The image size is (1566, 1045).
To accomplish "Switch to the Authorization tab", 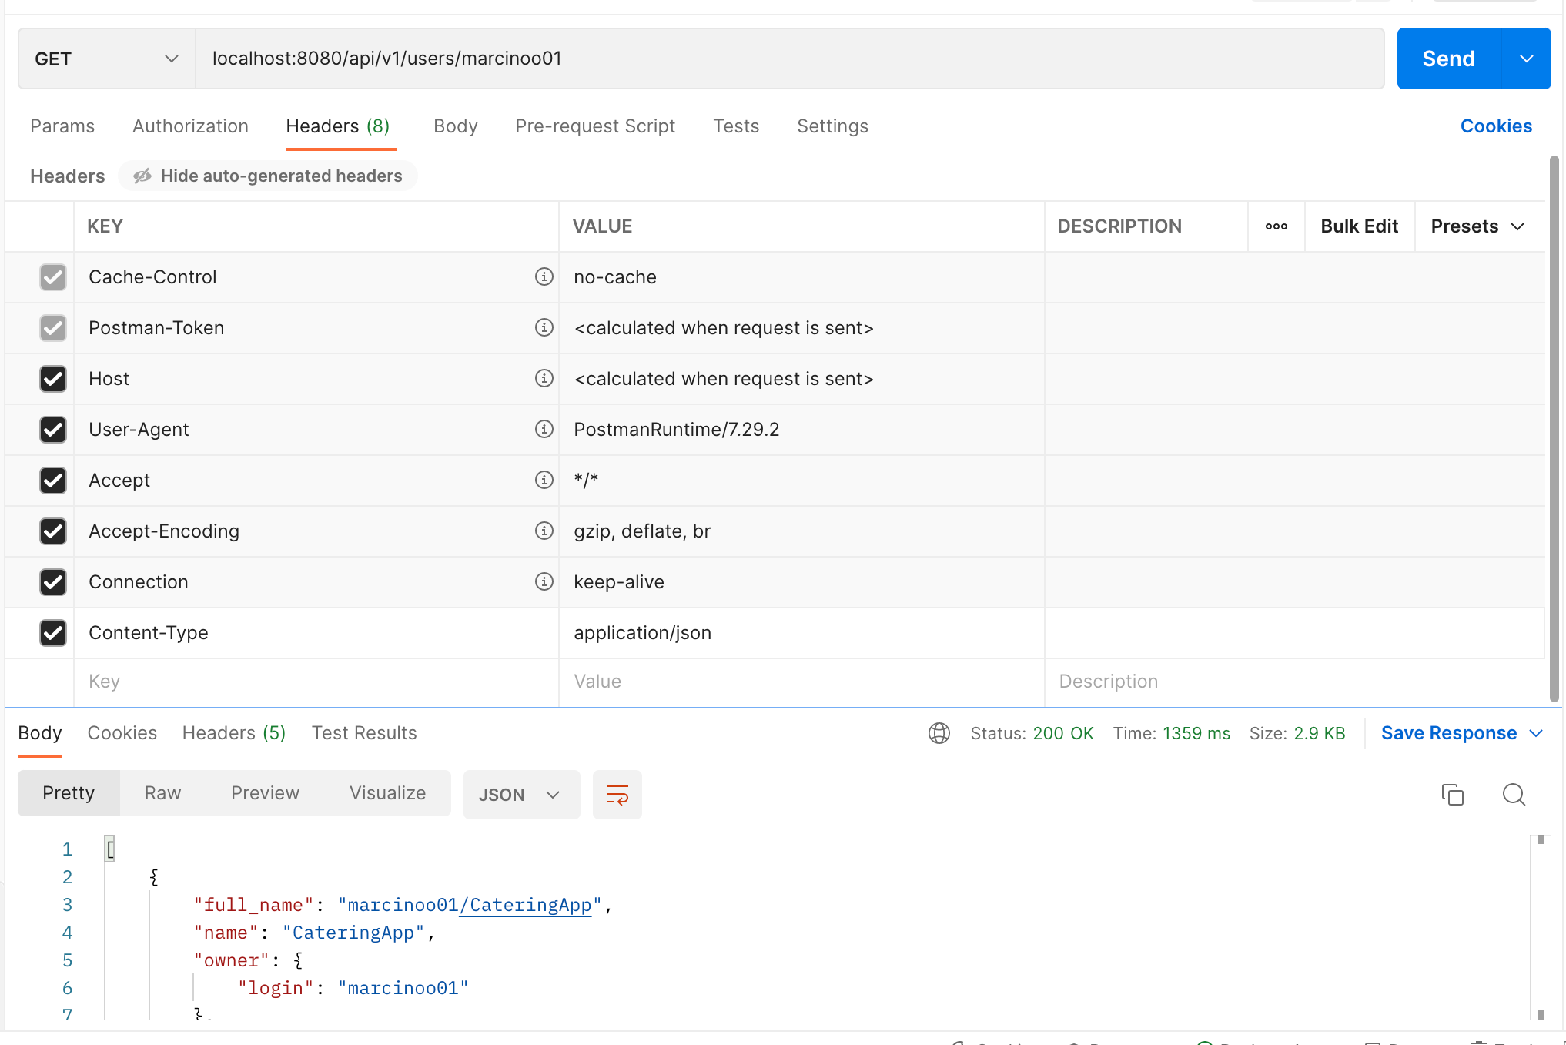I will [x=190, y=126].
